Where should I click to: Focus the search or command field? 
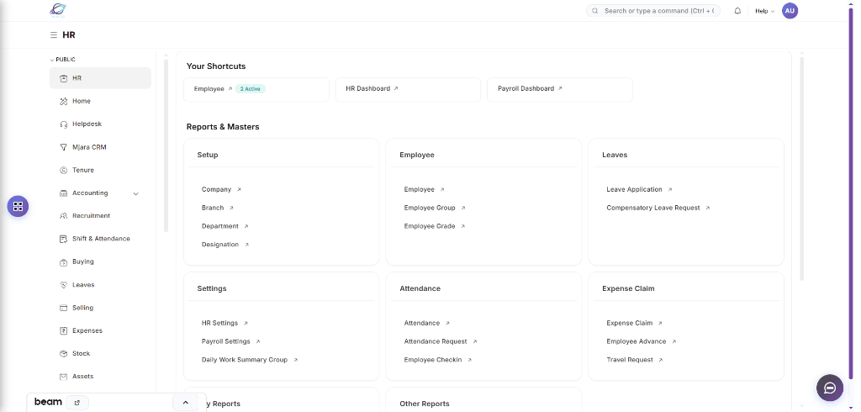coord(653,11)
